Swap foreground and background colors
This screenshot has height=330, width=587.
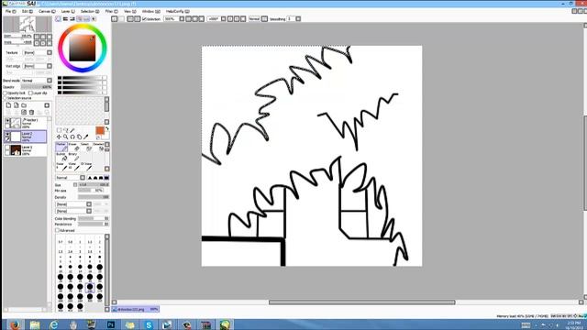point(106,129)
